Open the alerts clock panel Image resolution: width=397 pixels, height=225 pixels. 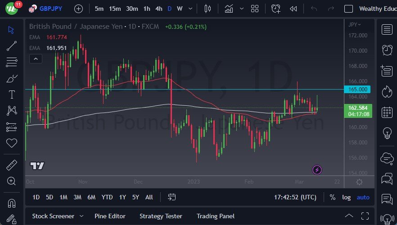pyautogui.click(x=386, y=49)
